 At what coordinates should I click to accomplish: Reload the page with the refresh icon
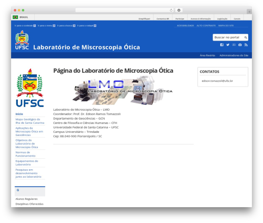point(171,11)
